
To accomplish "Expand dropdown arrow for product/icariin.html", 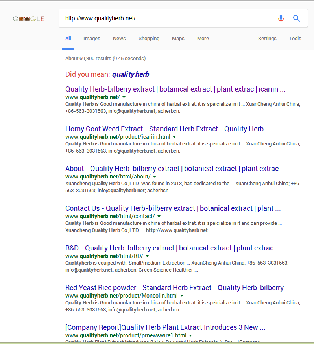I will 174,137.
